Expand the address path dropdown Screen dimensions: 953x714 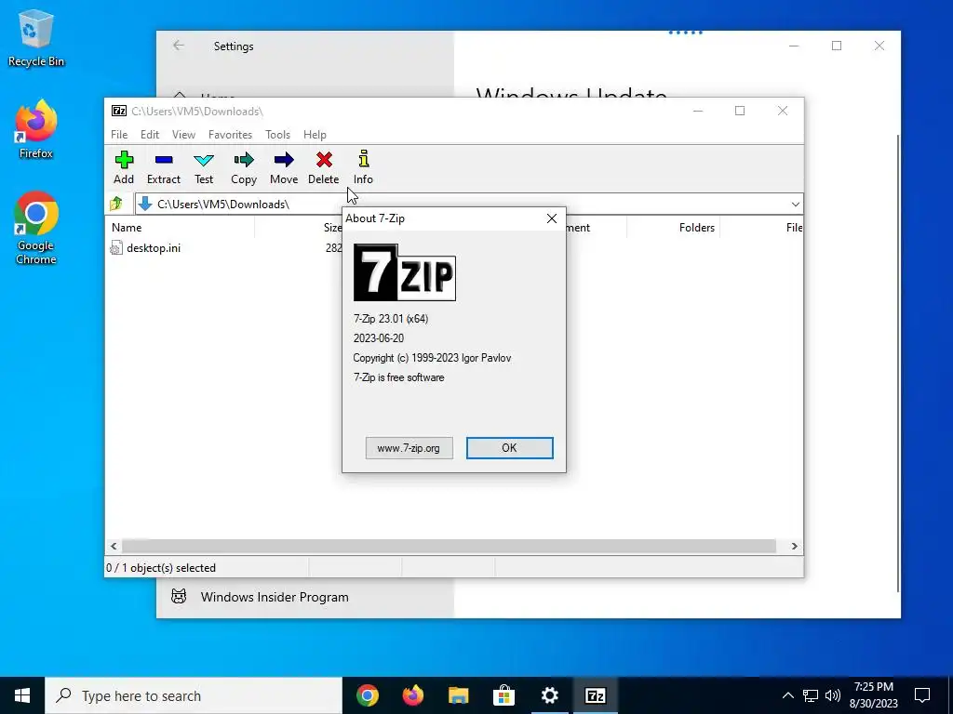point(795,204)
